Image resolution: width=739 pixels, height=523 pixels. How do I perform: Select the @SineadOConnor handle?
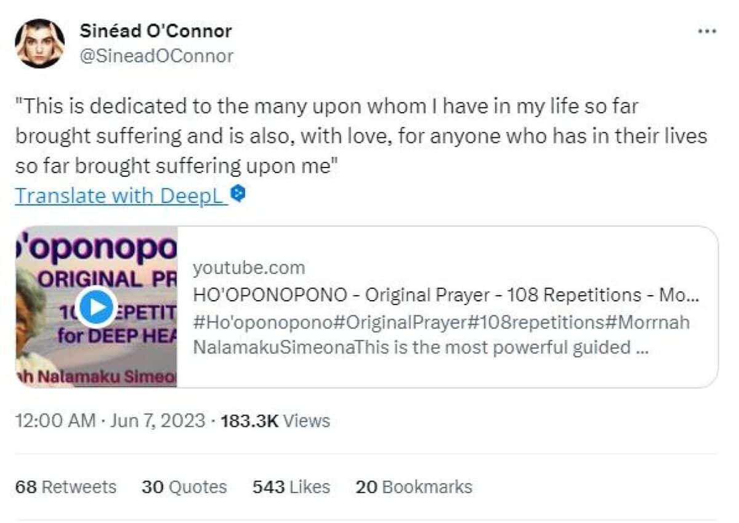(156, 55)
